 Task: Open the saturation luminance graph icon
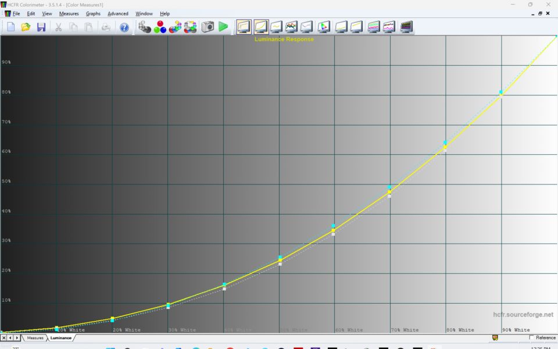point(341,27)
